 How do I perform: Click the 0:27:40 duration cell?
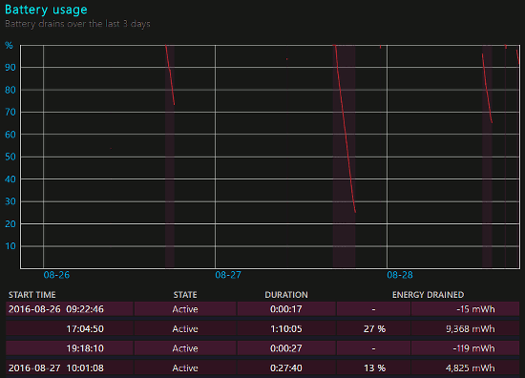click(286, 367)
